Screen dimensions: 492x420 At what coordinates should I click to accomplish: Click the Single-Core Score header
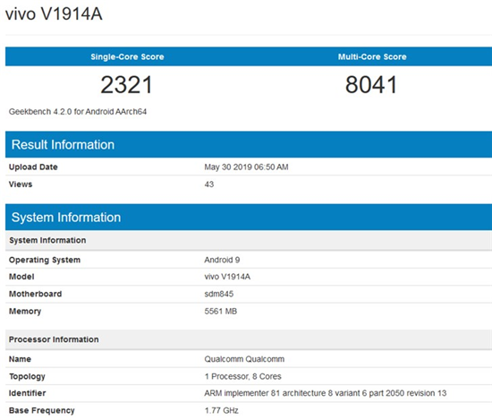(x=127, y=56)
